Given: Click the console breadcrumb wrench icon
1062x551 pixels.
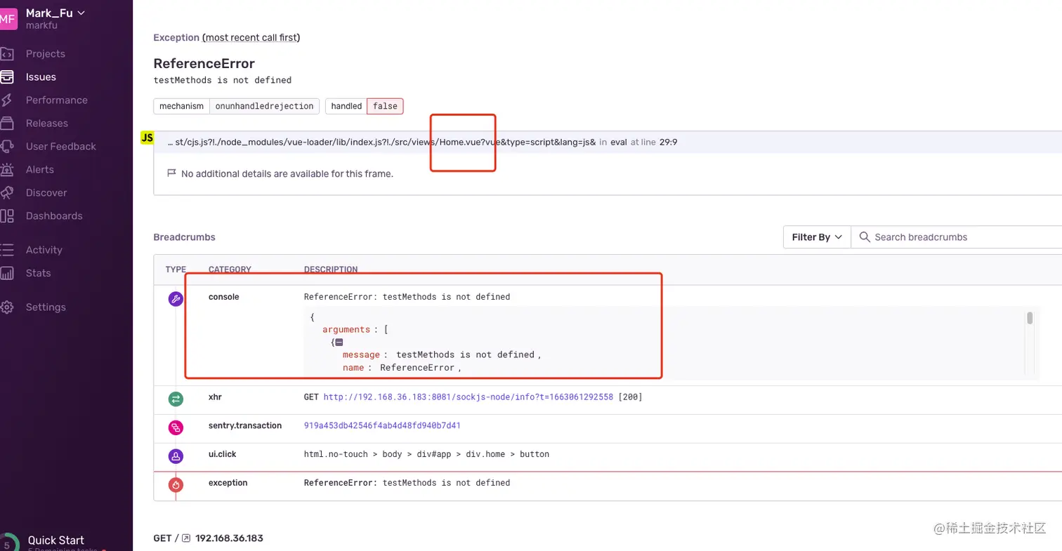Looking at the screenshot, I should click(x=176, y=299).
